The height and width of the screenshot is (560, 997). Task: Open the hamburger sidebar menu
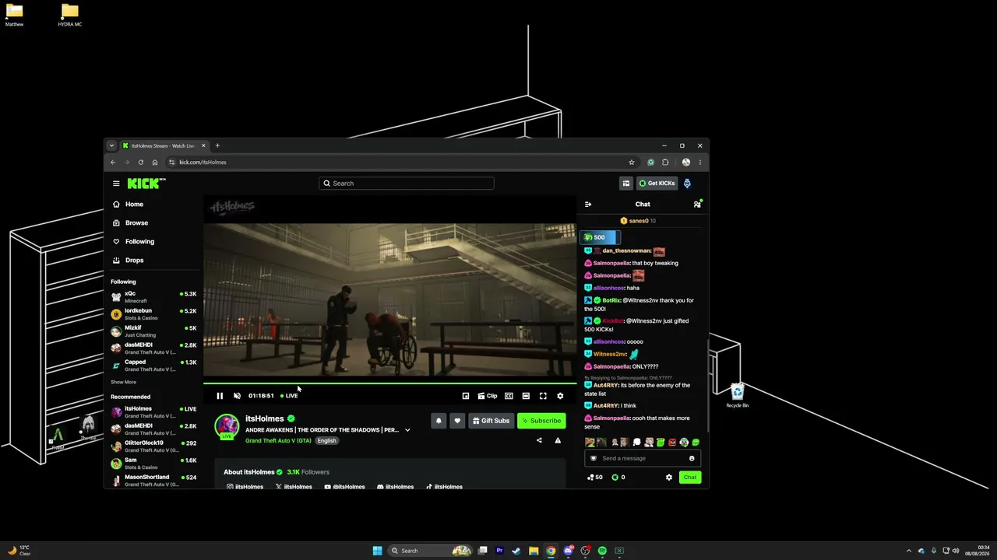(x=116, y=184)
